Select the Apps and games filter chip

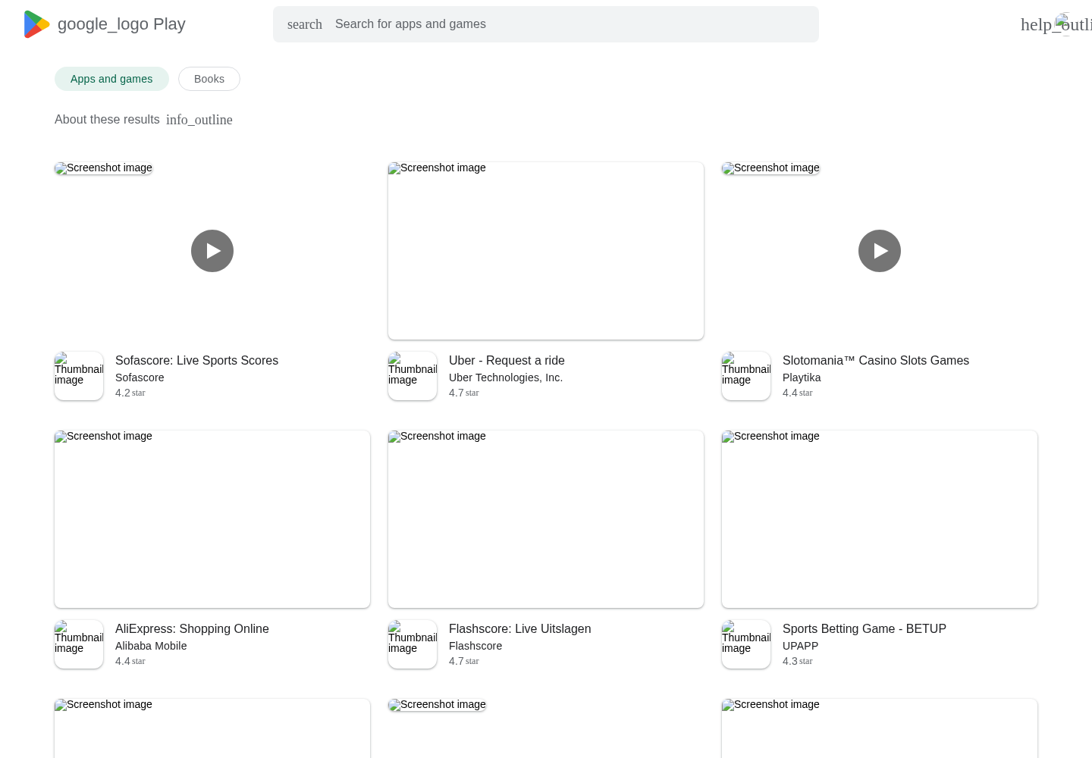[x=111, y=79]
